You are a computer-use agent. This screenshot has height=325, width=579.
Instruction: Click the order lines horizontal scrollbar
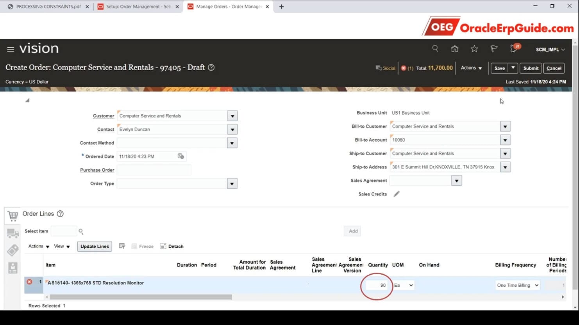[141, 297]
